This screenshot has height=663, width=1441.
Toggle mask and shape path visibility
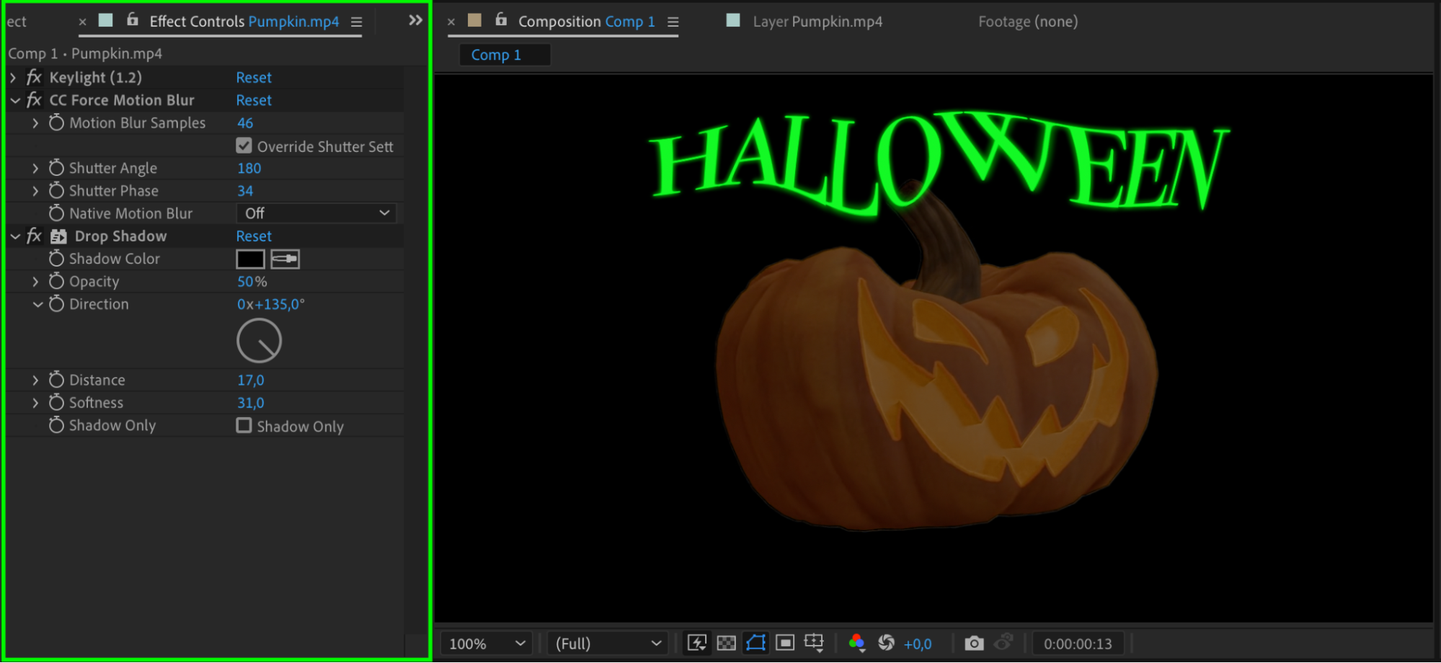(x=755, y=643)
